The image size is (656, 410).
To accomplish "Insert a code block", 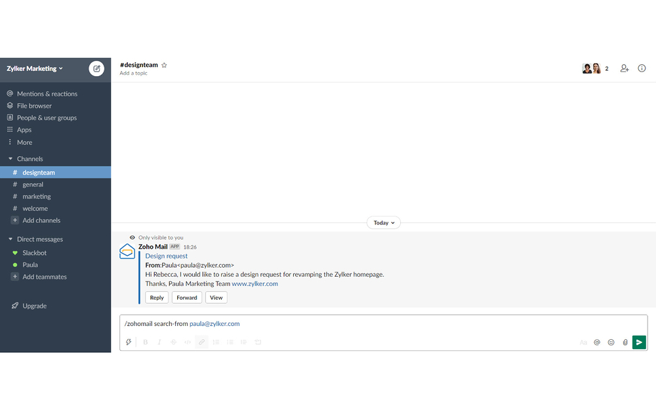I will click(258, 342).
